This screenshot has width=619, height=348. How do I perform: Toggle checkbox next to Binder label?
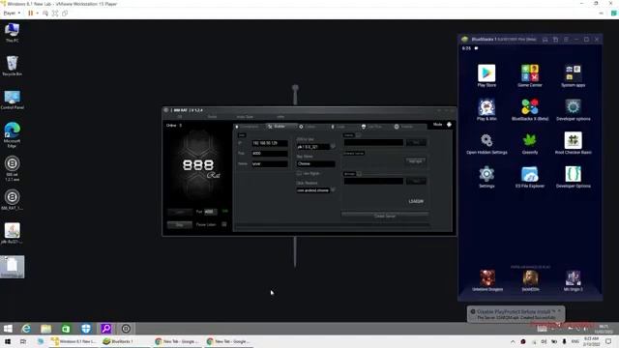359,174
